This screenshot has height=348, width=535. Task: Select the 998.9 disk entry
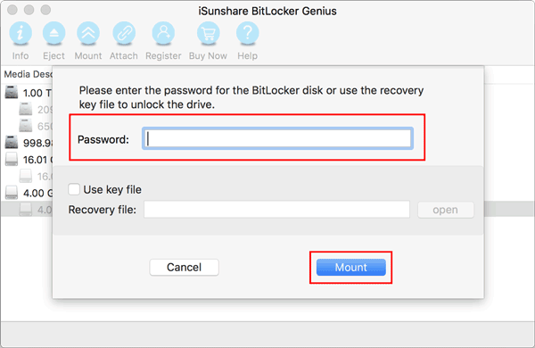(29, 143)
